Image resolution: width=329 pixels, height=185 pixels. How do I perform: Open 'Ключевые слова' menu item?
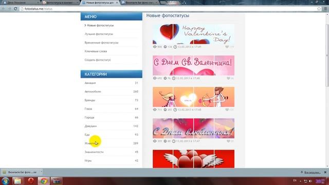[x=96, y=51]
